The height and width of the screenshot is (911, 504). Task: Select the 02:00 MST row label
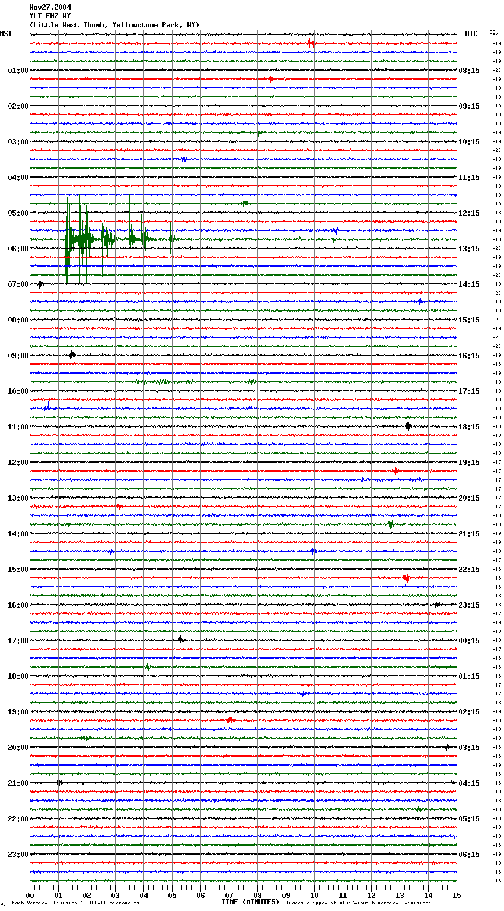18,106
